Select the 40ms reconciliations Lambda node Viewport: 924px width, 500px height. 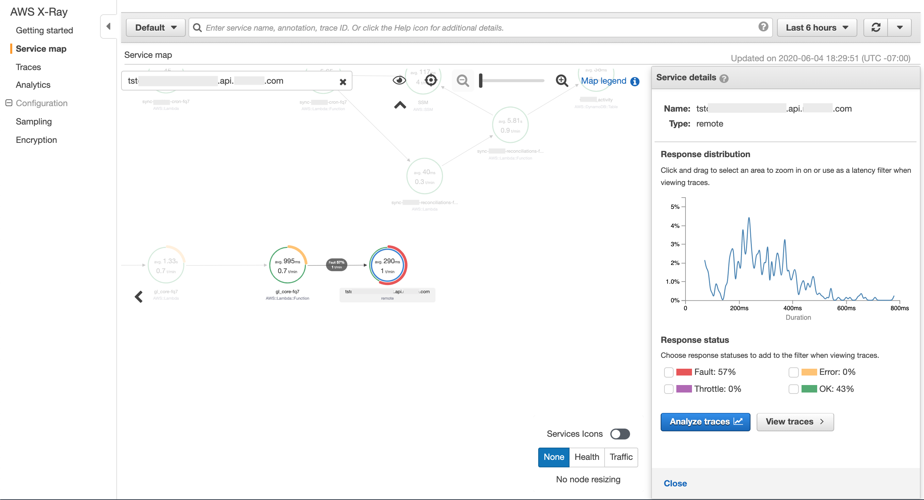(x=424, y=177)
